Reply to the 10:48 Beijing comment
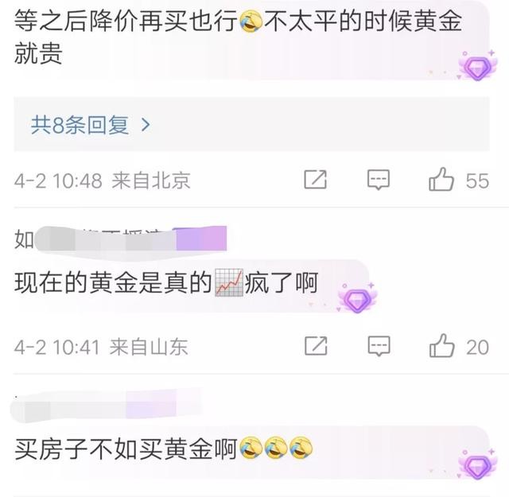 point(379,180)
